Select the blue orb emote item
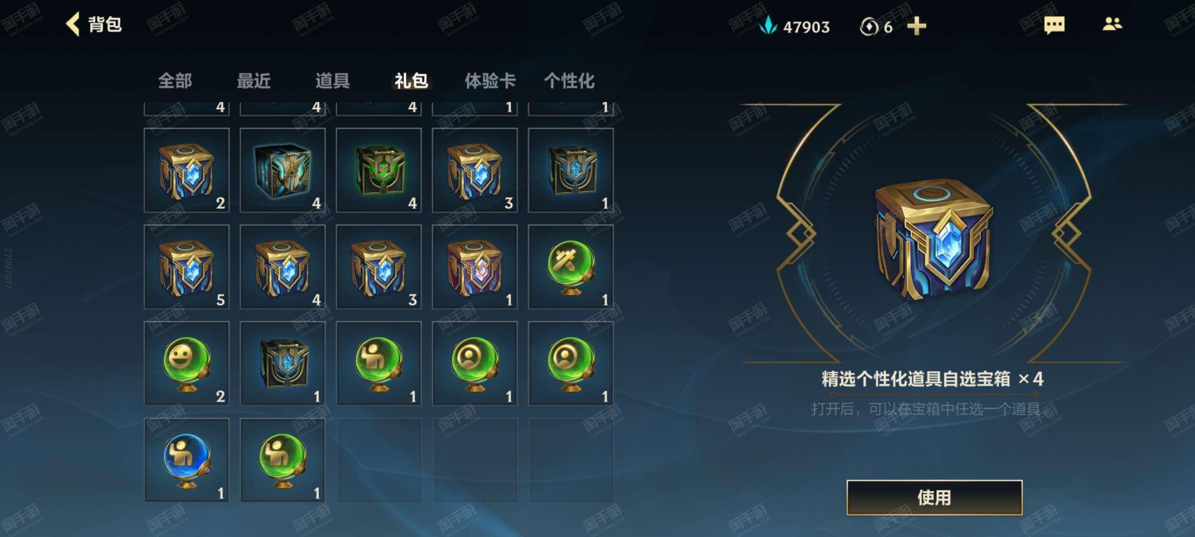 coord(187,460)
